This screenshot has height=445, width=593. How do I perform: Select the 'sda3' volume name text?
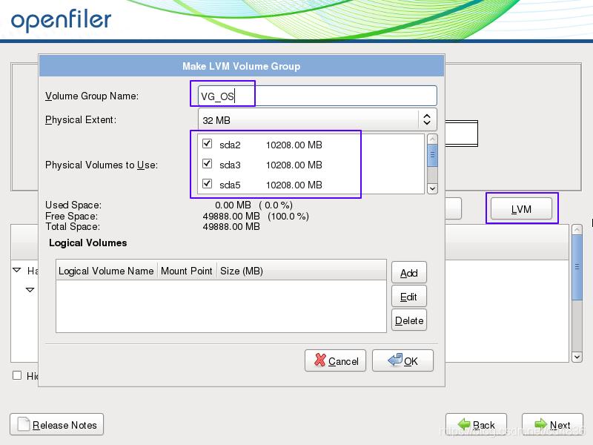coord(230,165)
